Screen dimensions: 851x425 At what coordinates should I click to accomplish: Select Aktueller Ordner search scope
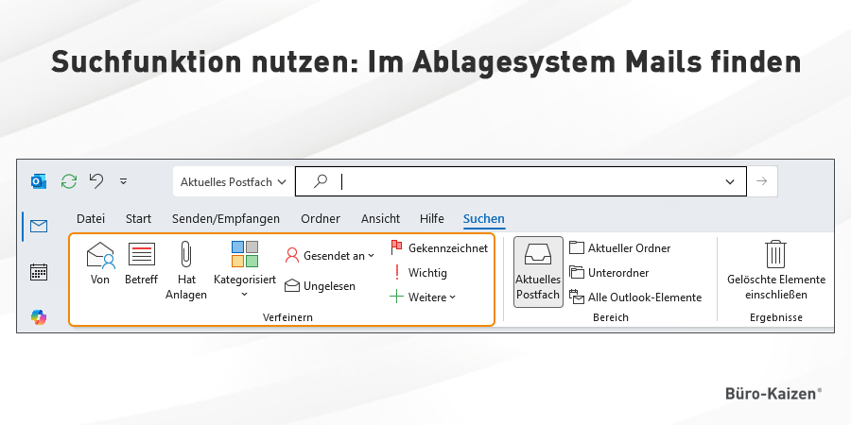pyautogui.click(x=620, y=248)
